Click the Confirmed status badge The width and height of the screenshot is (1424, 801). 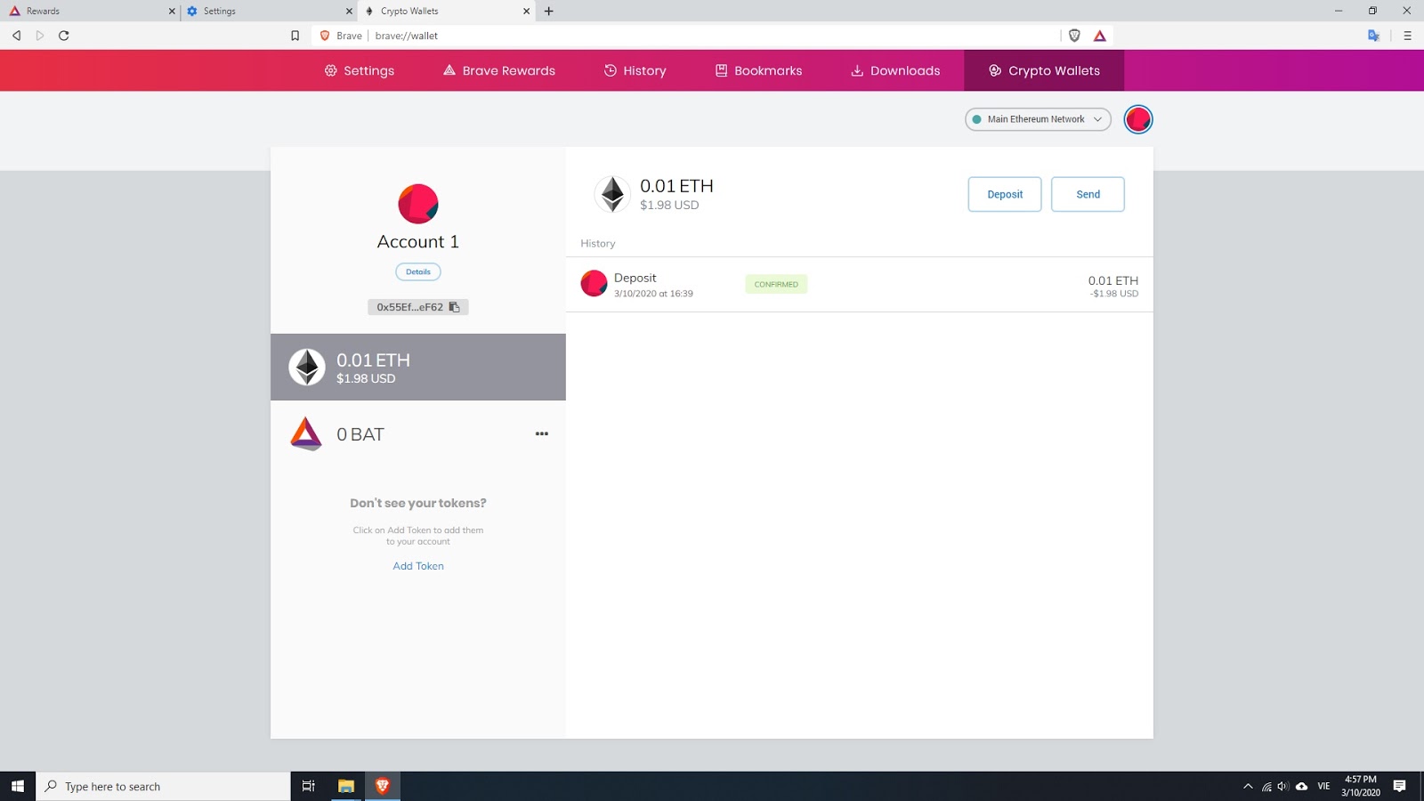coord(775,284)
